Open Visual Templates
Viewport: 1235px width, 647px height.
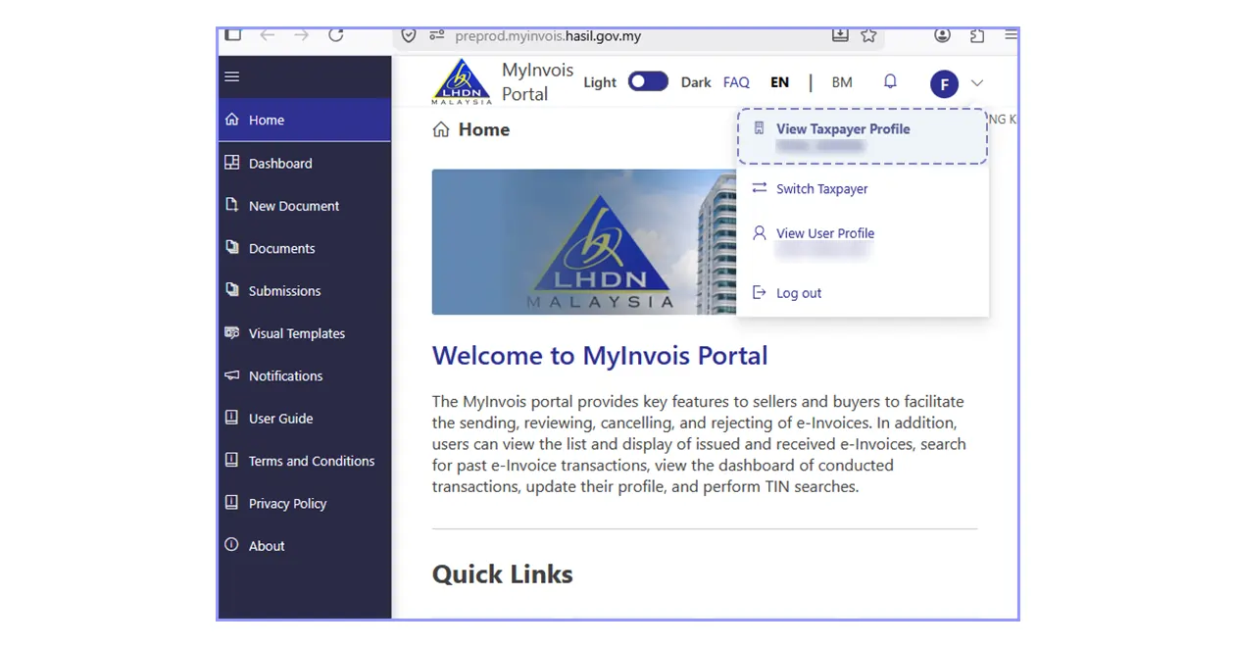(x=296, y=333)
